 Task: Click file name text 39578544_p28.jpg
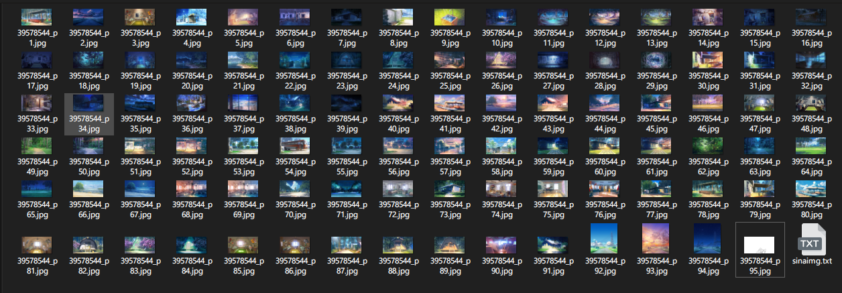click(x=605, y=80)
